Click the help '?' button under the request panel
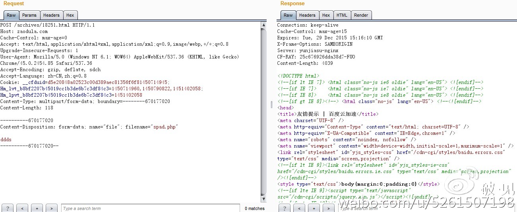The image size is (517, 212). coord(8,208)
